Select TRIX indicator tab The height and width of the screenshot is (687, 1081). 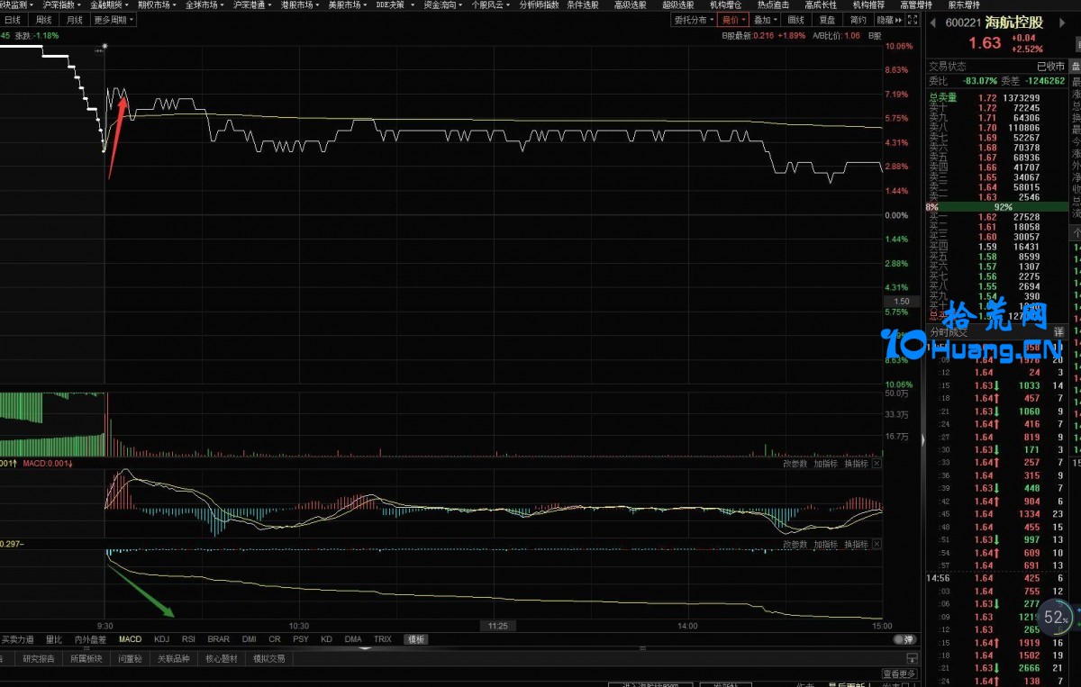pos(383,639)
